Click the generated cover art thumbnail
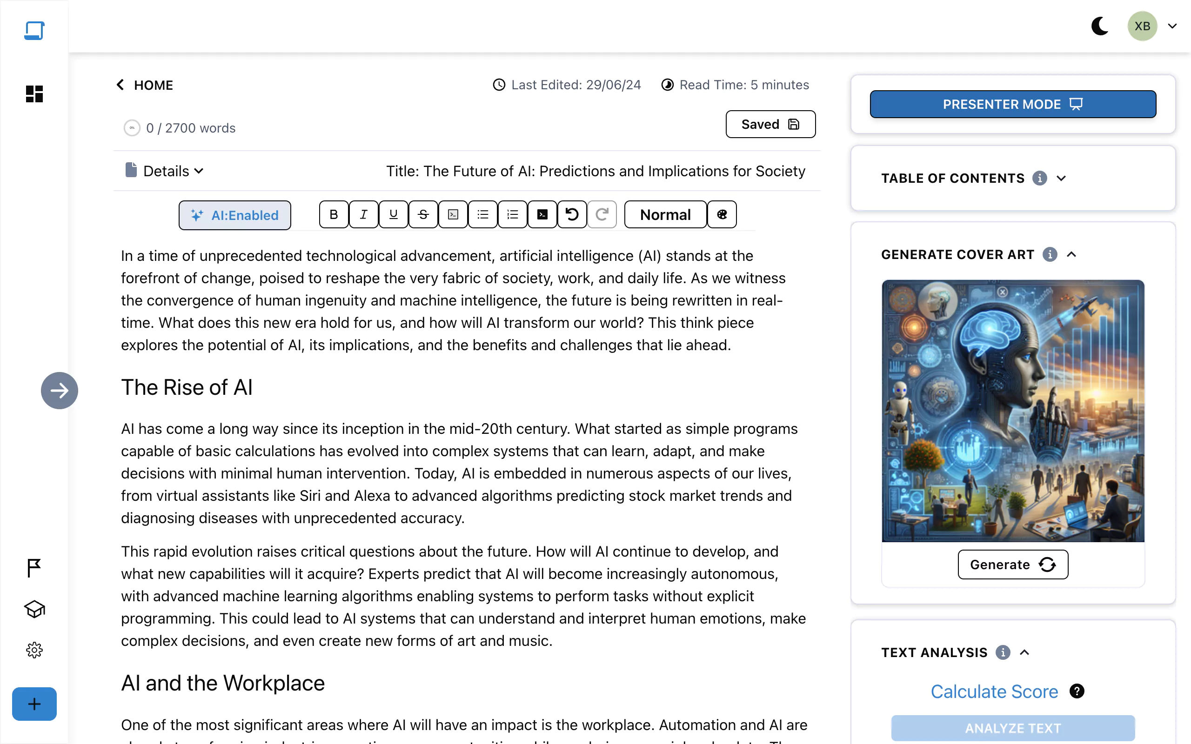The width and height of the screenshot is (1191, 744). click(1013, 411)
